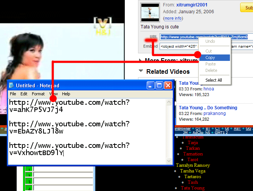The image size is (253, 191).
Task: Click Views: 195,323 text
Action: (x=194, y=95)
